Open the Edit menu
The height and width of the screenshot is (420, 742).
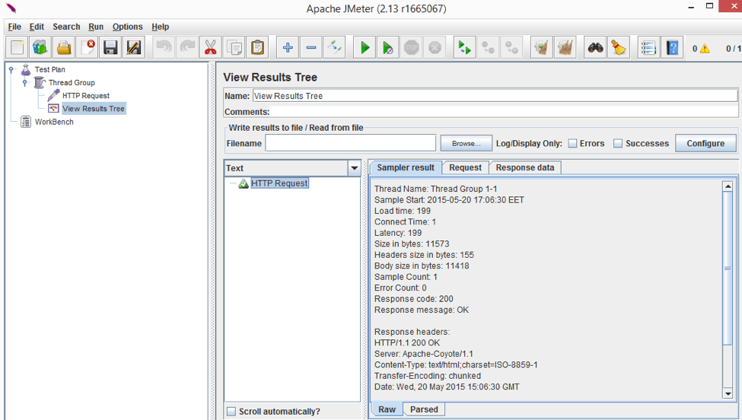point(37,27)
